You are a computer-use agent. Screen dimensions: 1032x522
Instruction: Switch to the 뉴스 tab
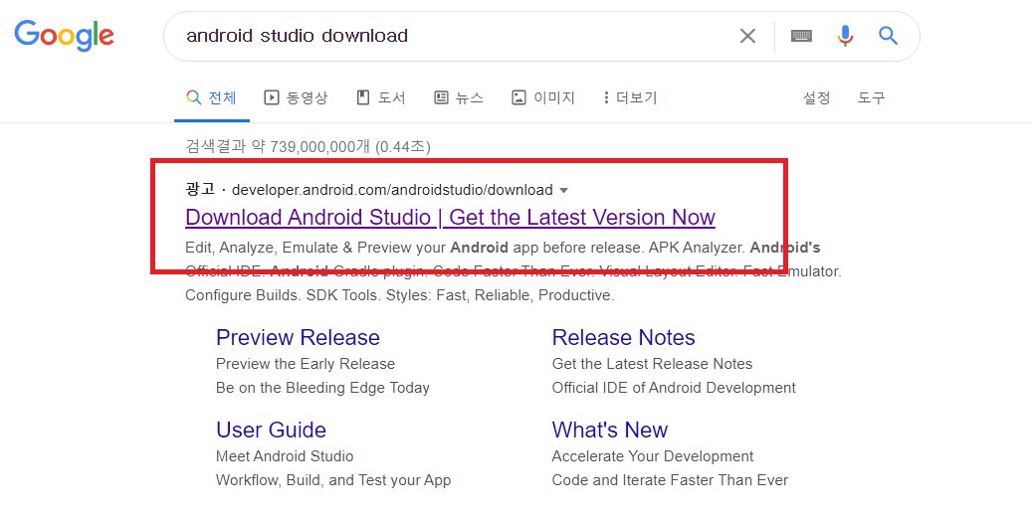(x=459, y=98)
